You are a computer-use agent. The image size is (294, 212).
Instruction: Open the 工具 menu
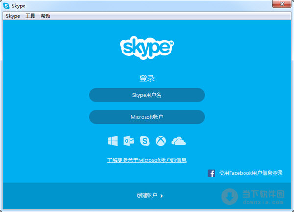click(30, 16)
